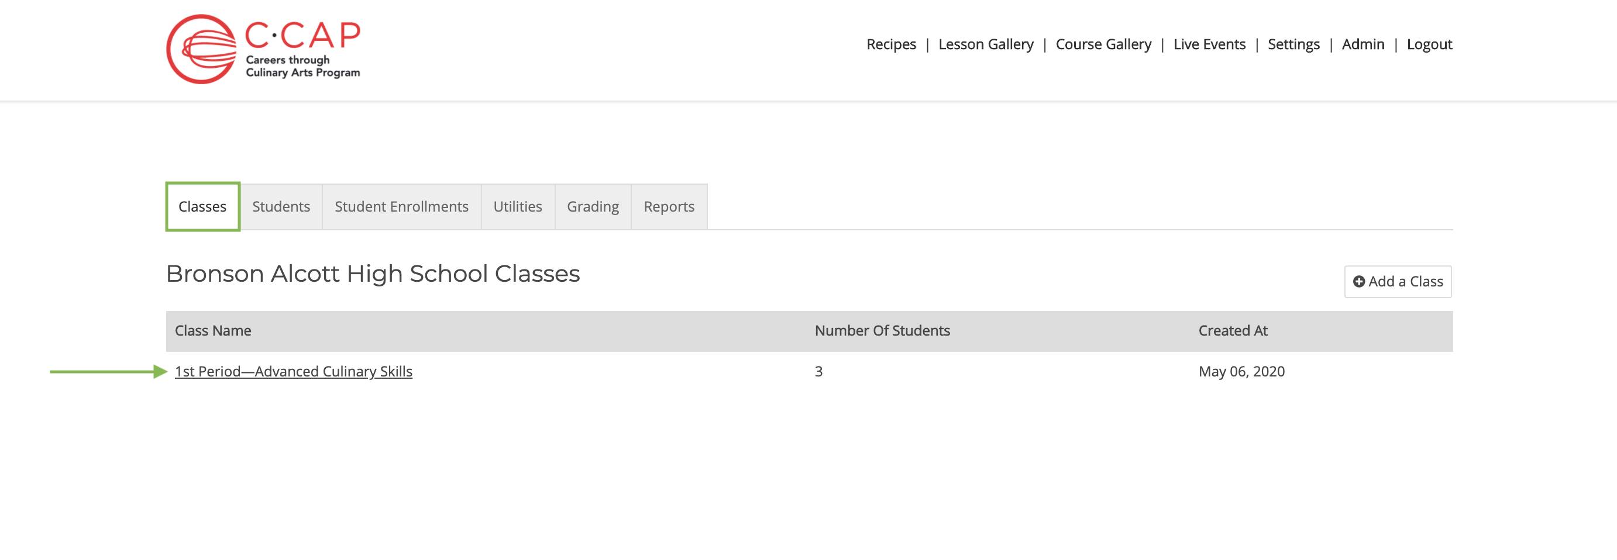Open the Grading tab
Screen dimensions: 1617x560
593,206
